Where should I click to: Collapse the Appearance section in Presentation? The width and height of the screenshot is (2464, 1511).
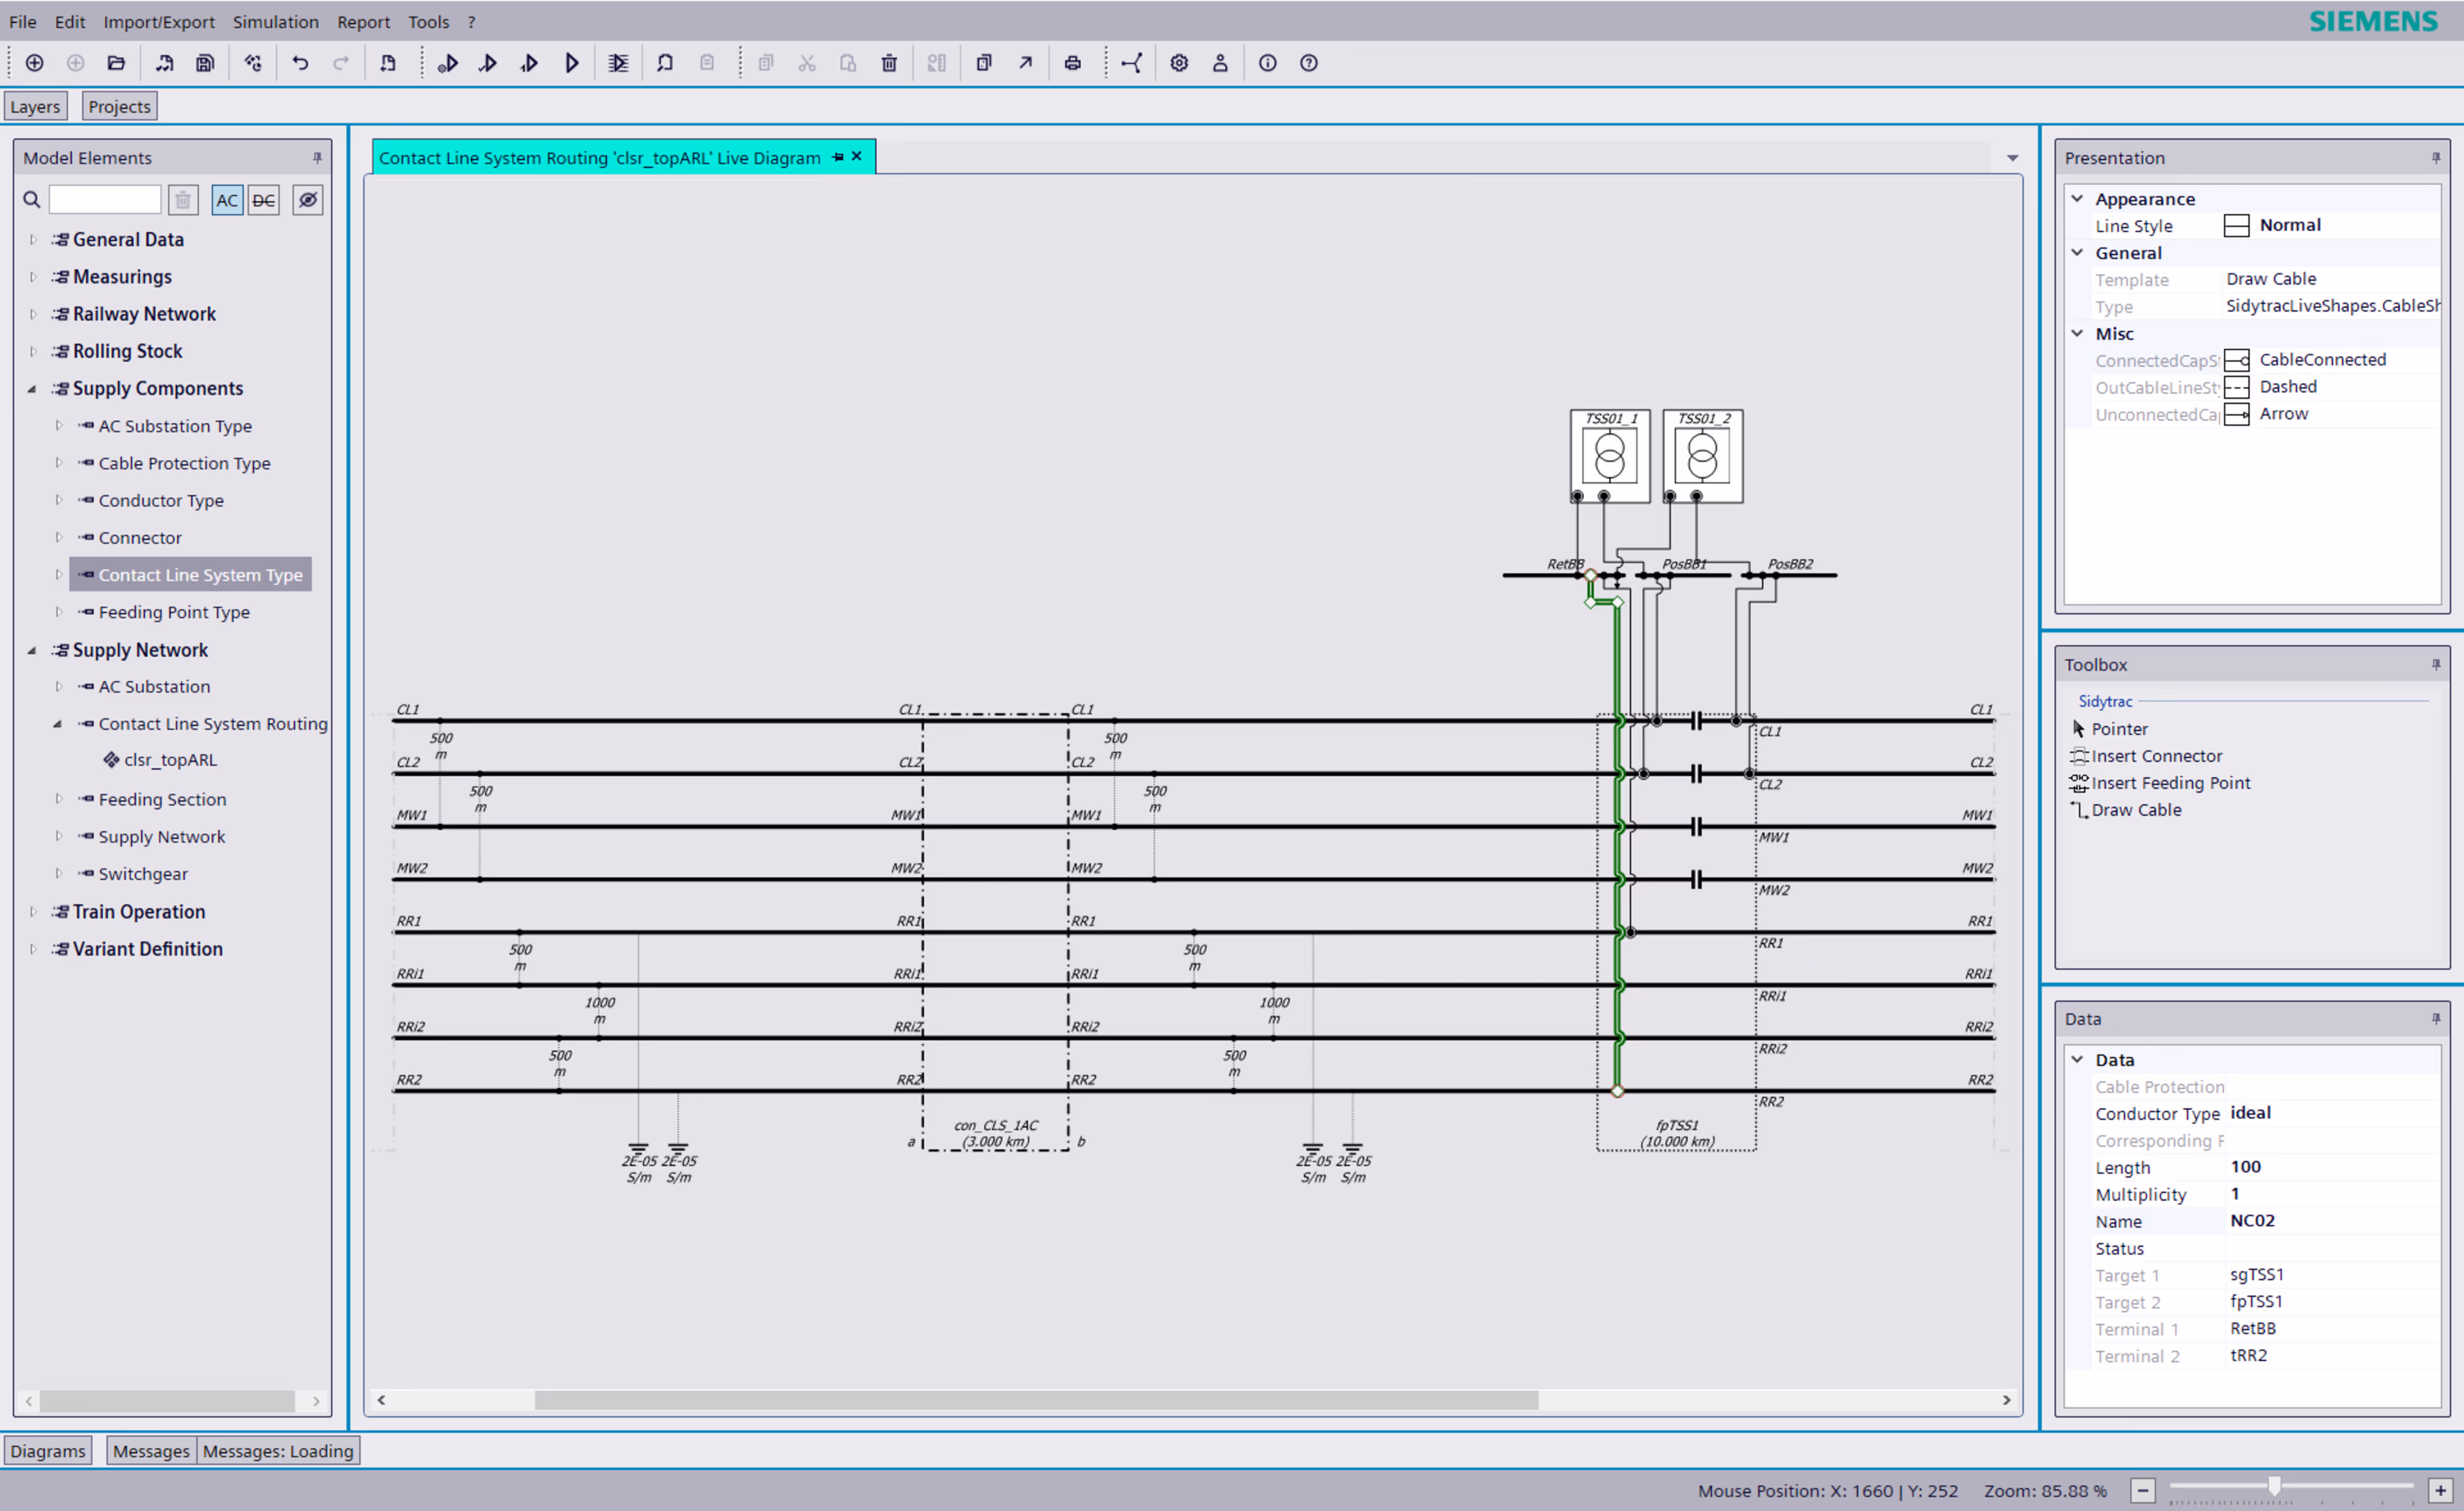click(x=2077, y=199)
